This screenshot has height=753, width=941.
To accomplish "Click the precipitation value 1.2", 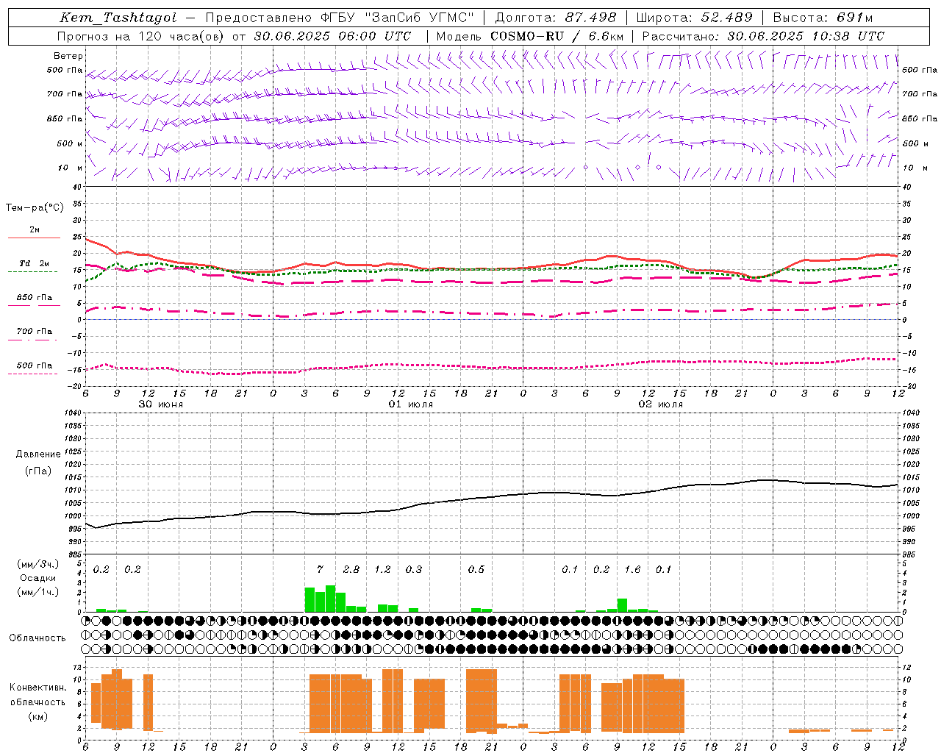I will click(x=382, y=569).
